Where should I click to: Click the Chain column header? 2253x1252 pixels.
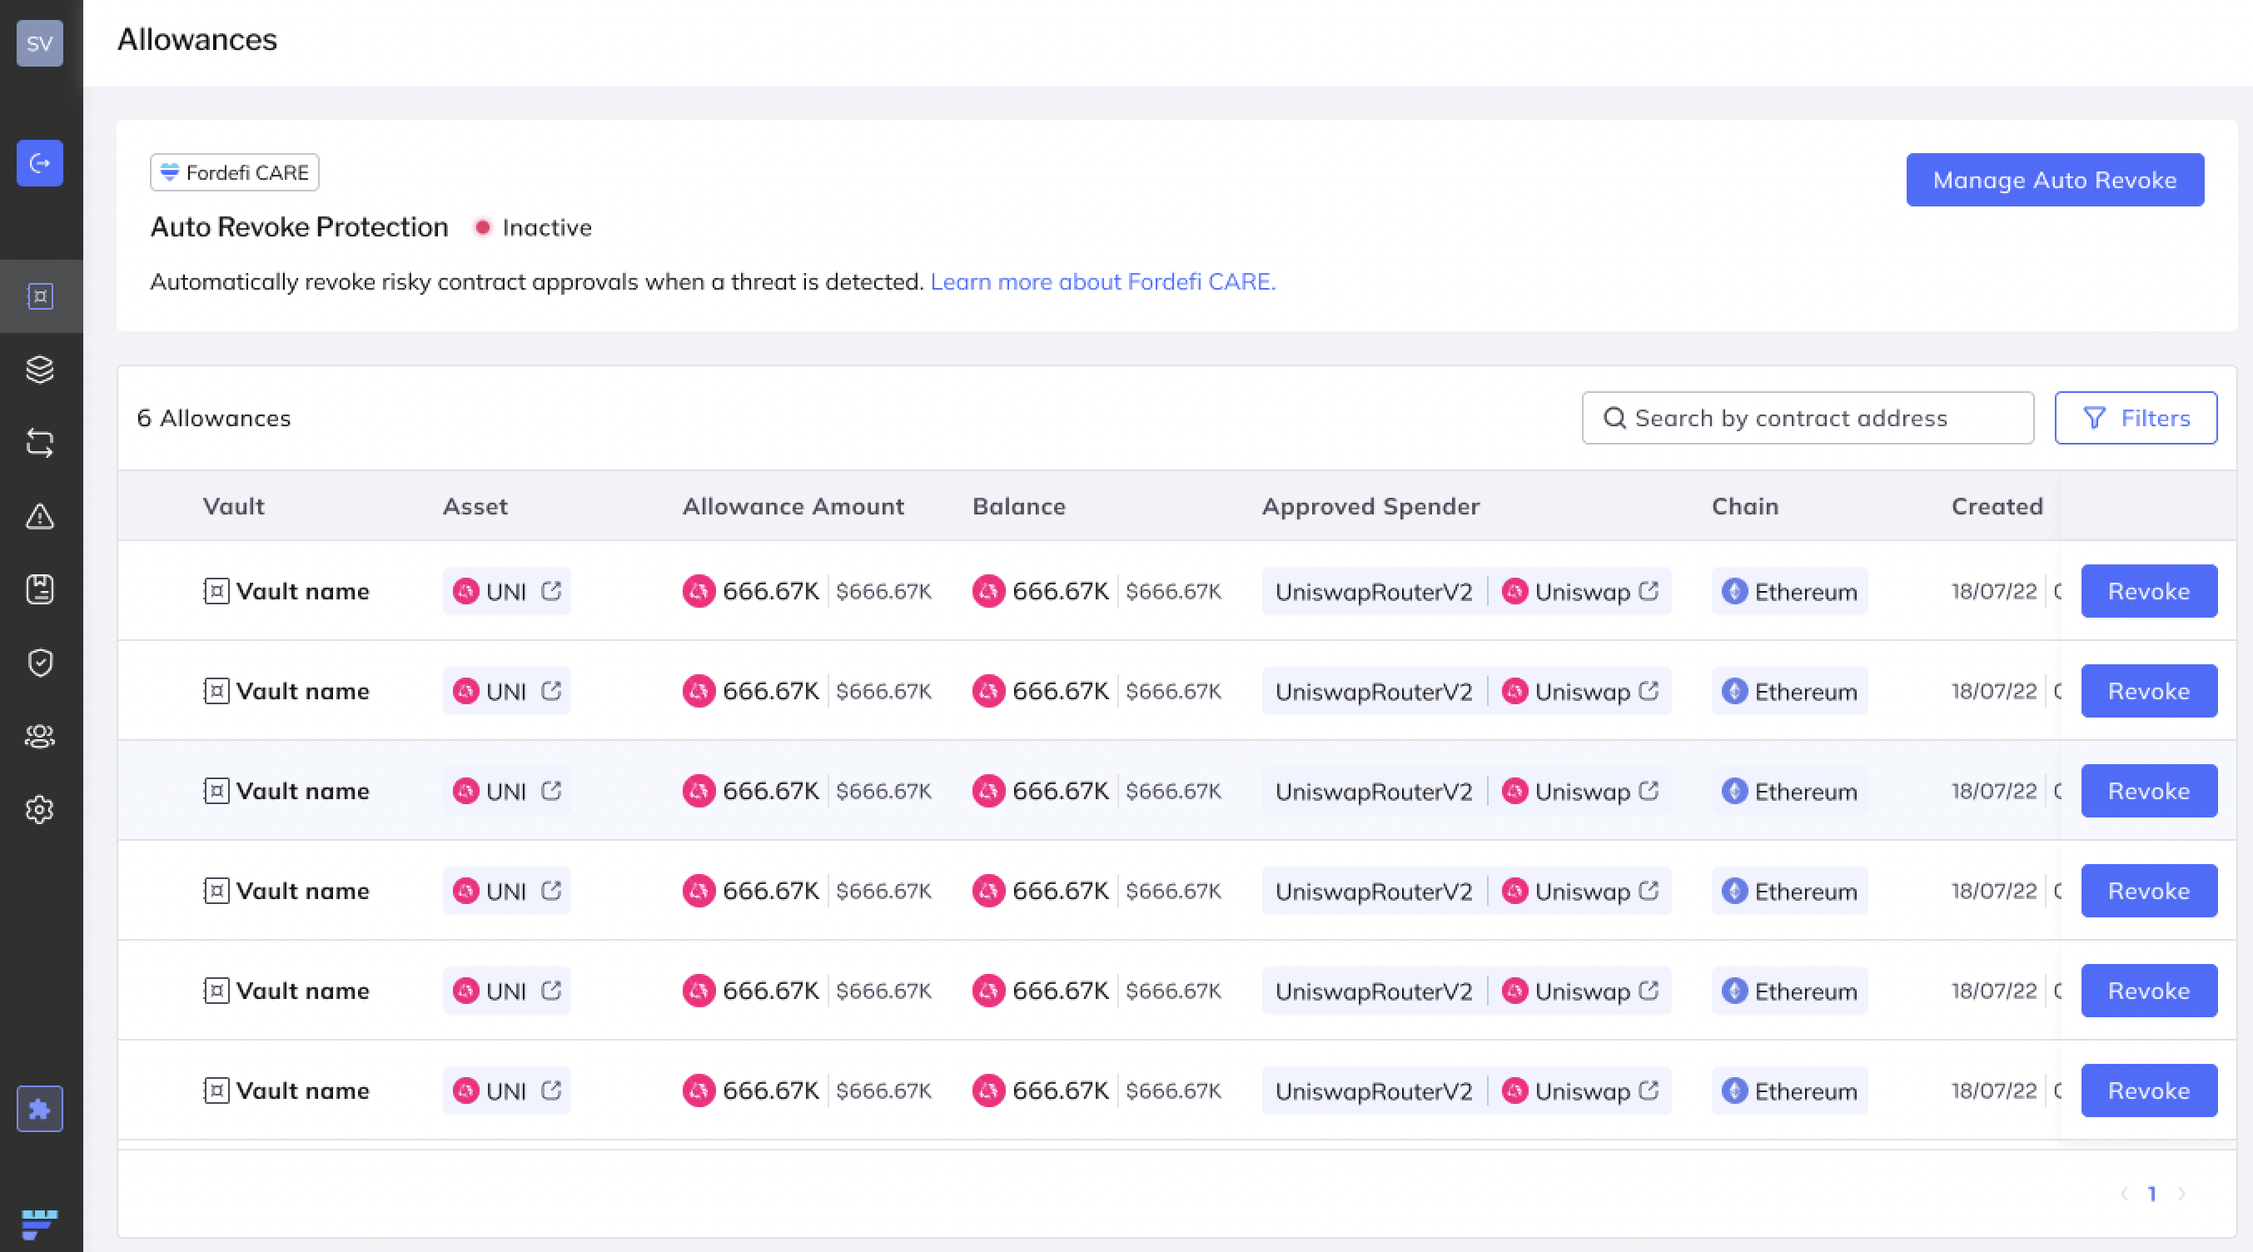coord(1745,506)
